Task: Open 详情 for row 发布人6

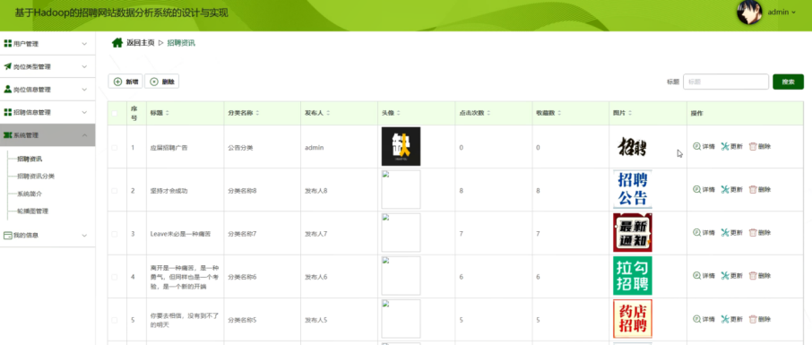Action: tap(704, 276)
